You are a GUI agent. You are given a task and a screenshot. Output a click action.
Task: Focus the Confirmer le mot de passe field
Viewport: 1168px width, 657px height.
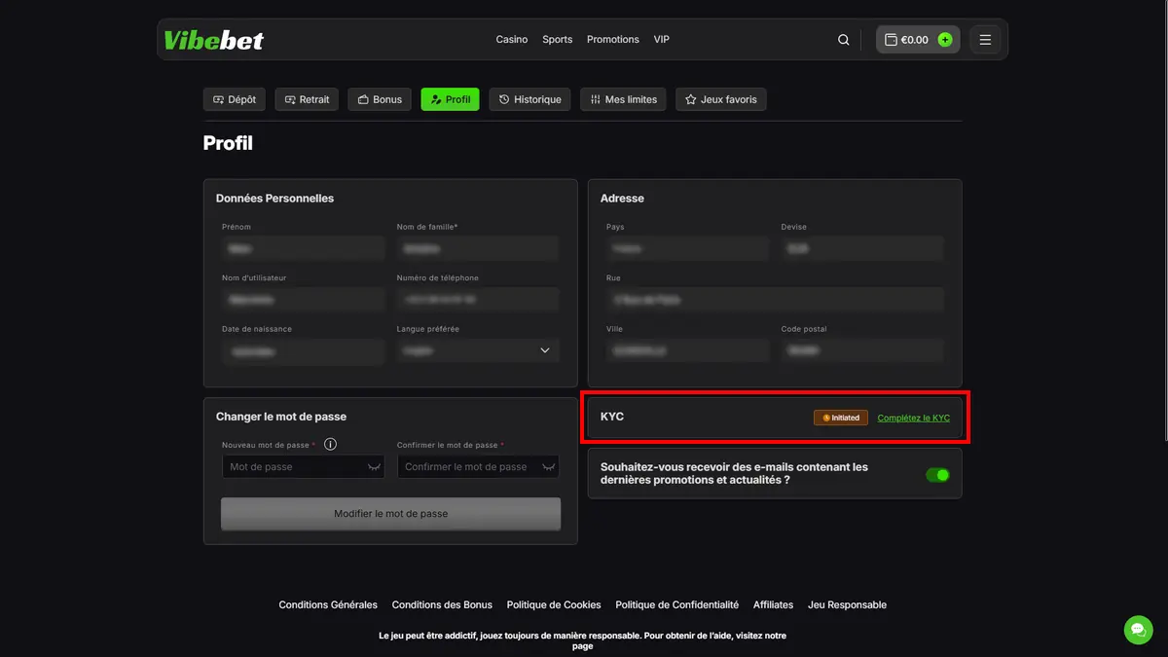tap(478, 467)
